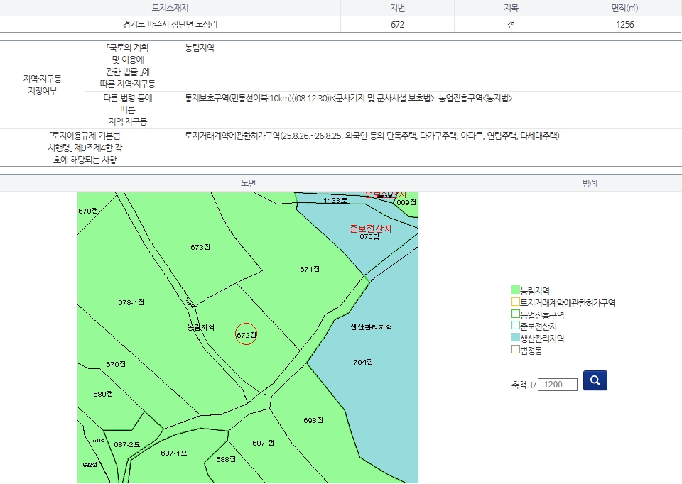Select parcel 697 전 on the map
The width and height of the screenshot is (682, 484).
coord(263,443)
